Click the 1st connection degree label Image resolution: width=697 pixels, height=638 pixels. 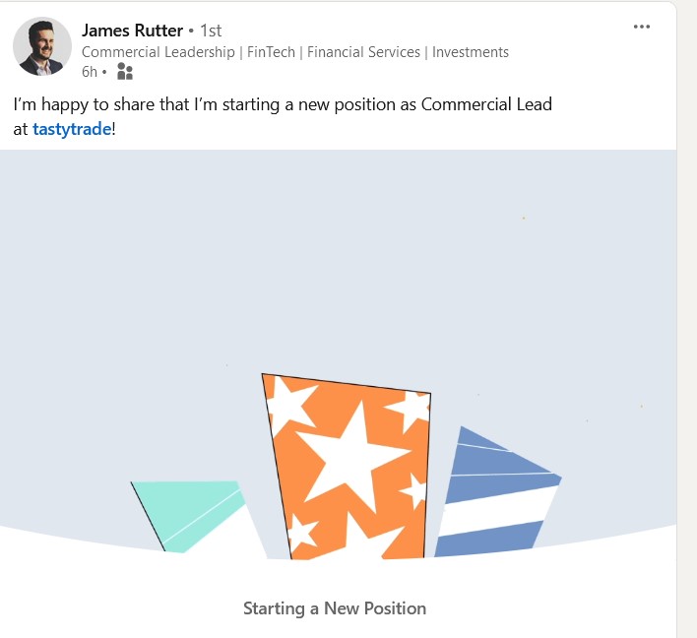(211, 31)
